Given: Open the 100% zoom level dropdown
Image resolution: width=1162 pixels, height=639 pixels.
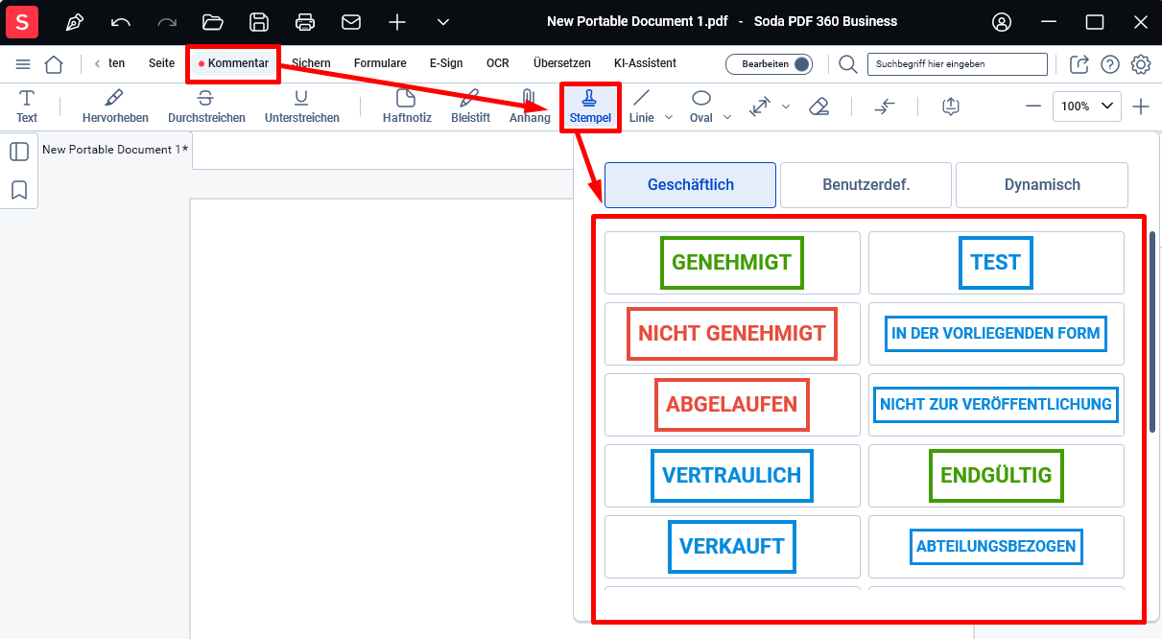Looking at the screenshot, I should pos(1087,106).
